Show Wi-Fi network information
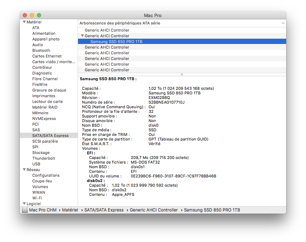The image size is (306, 242). (37, 198)
